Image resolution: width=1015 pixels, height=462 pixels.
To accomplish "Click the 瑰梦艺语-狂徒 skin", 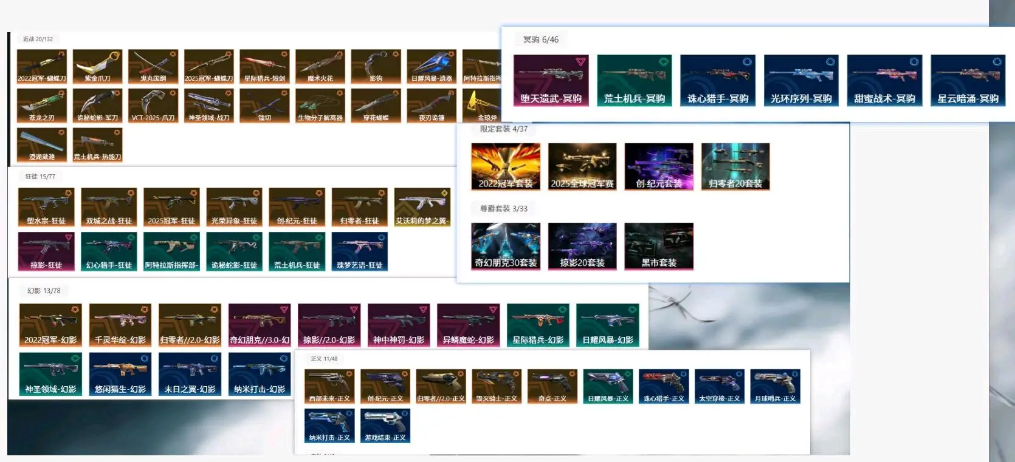I will pos(360,251).
